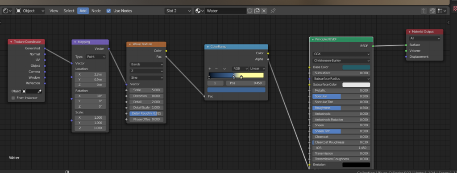Click the ColorRamp Pos 0.450 field
This screenshot has width=457, height=173.
click(x=246, y=83)
